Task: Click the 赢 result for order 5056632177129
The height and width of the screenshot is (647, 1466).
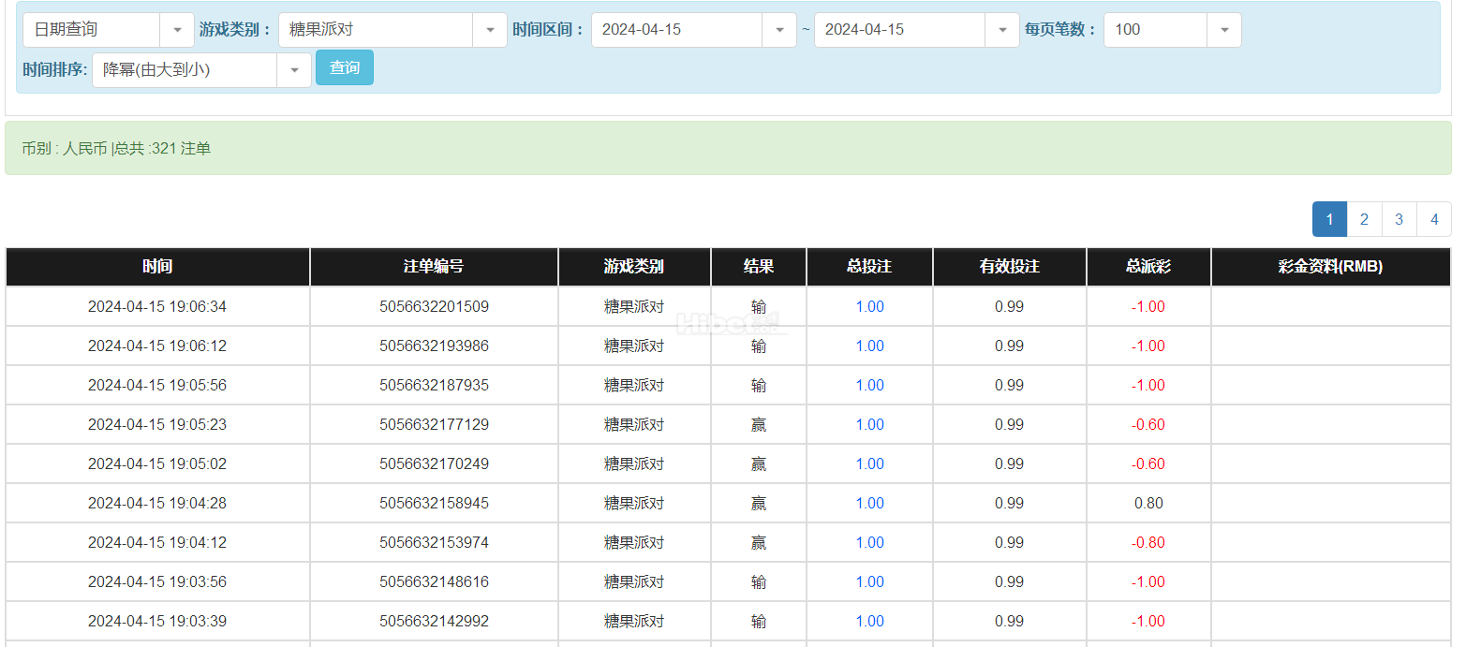Action: (759, 425)
